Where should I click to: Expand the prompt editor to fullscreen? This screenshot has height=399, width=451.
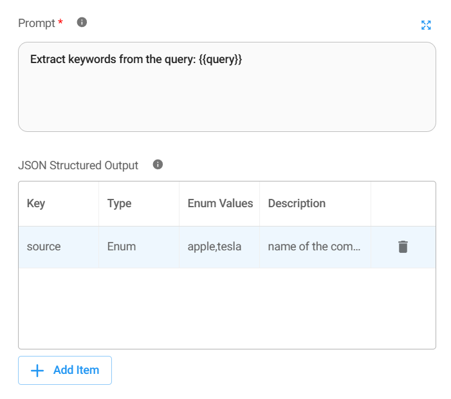pos(426,25)
